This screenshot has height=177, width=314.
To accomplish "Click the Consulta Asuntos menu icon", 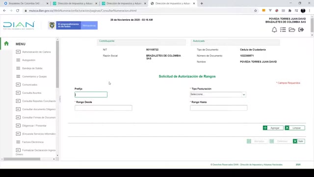I will click(18, 93).
